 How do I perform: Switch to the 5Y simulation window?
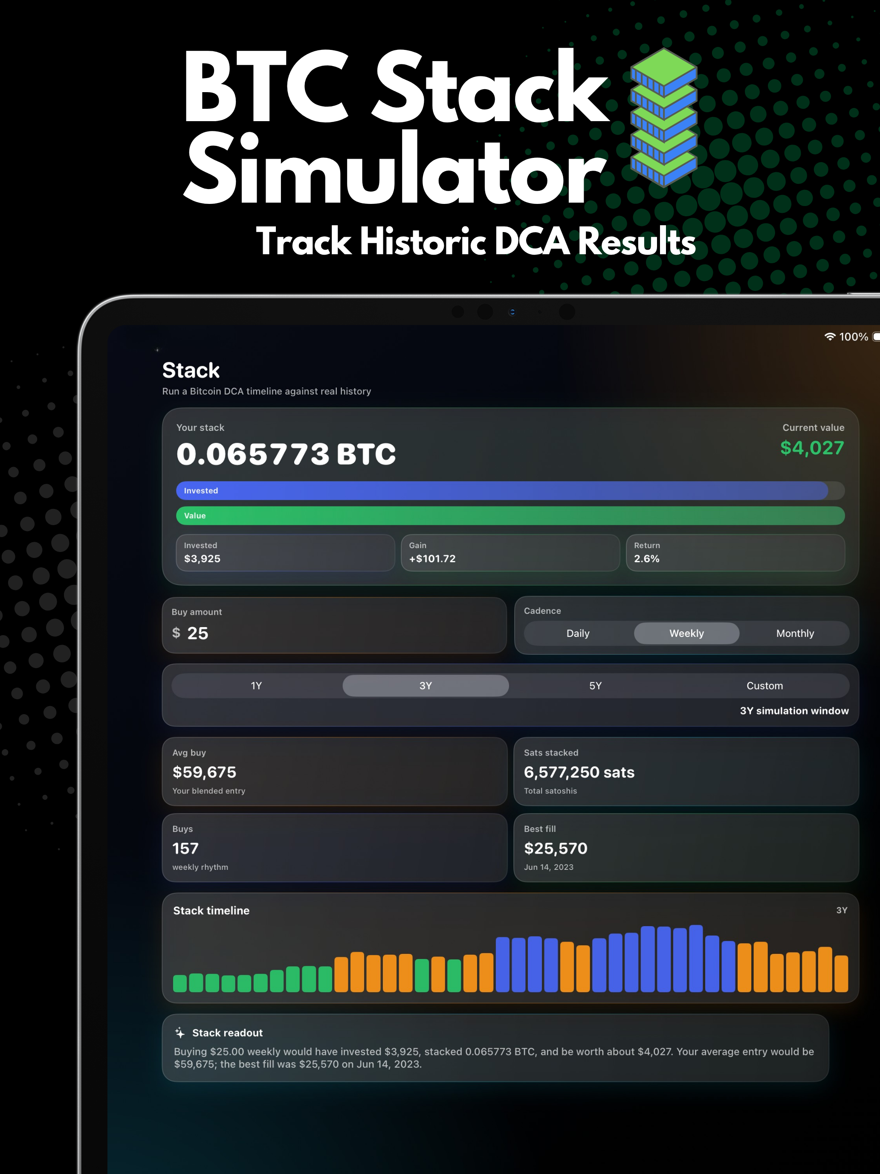click(x=595, y=686)
